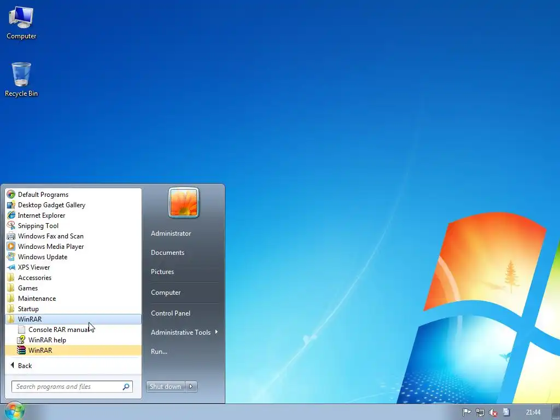Collapse the WinRAR folder
The image size is (560, 420).
73,319
